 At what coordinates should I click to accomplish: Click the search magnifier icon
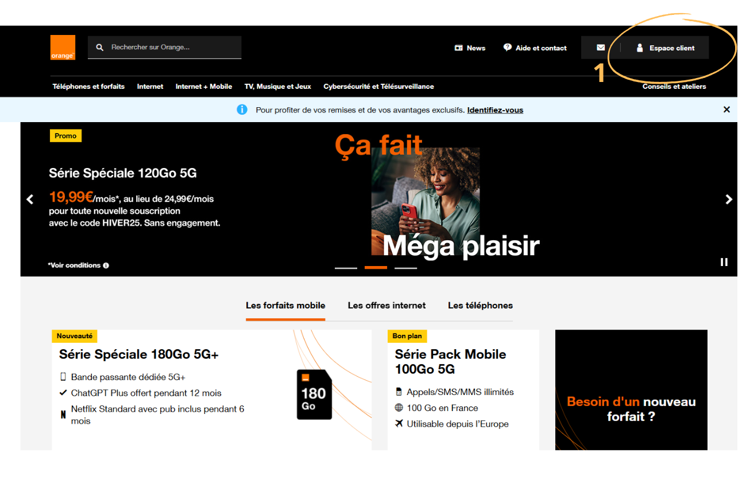[x=100, y=48]
